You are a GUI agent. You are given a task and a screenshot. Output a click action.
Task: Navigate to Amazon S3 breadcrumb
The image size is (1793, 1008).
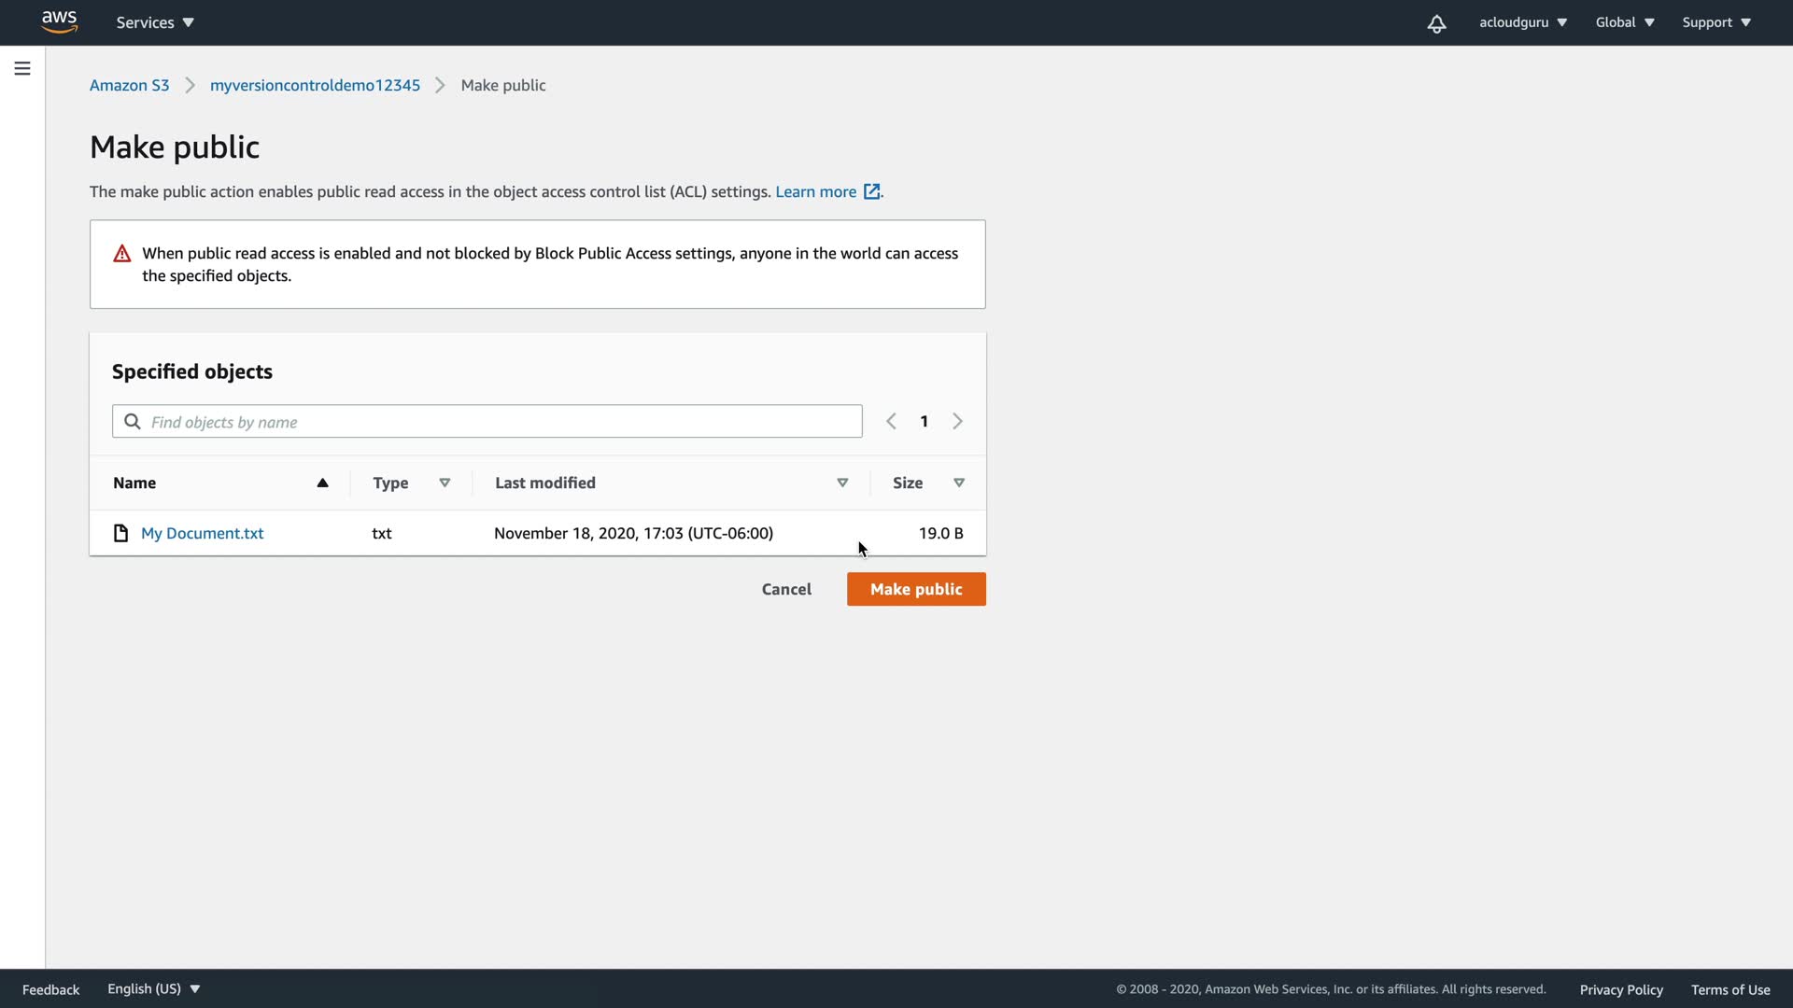point(129,85)
